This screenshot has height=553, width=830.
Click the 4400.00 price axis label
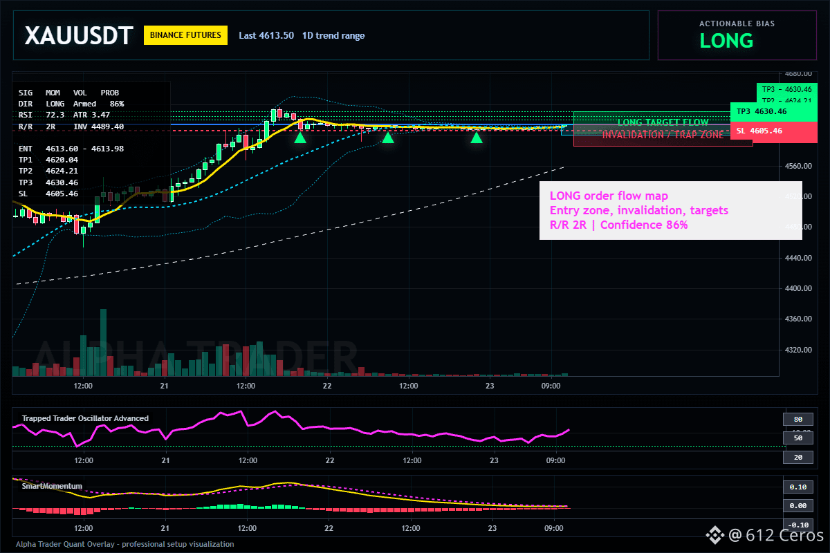(x=799, y=288)
